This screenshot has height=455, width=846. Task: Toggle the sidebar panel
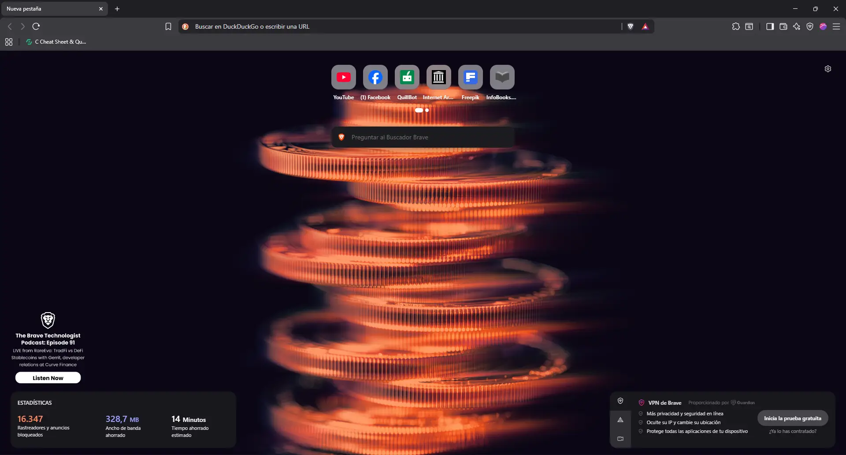pyautogui.click(x=770, y=26)
